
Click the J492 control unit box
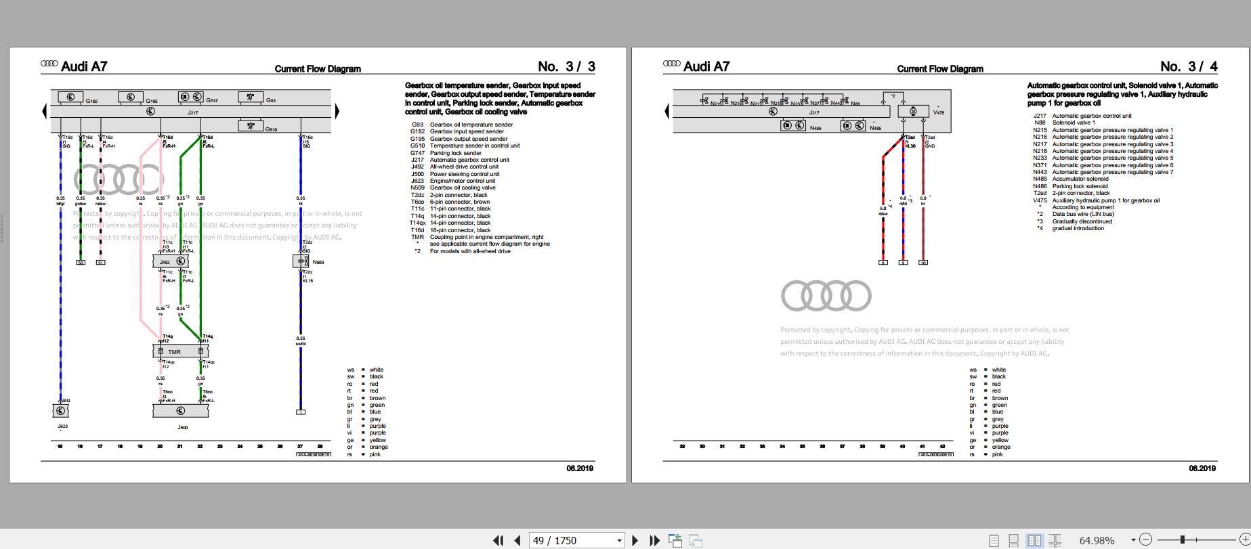pyautogui.click(x=171, y=261)
